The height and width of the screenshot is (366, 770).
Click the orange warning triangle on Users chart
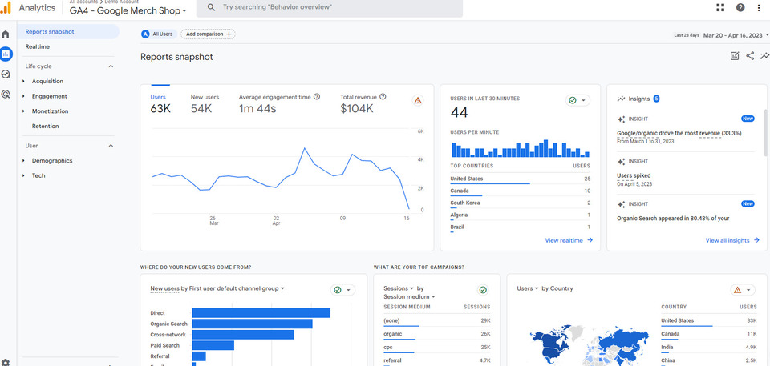coord(417,100)
